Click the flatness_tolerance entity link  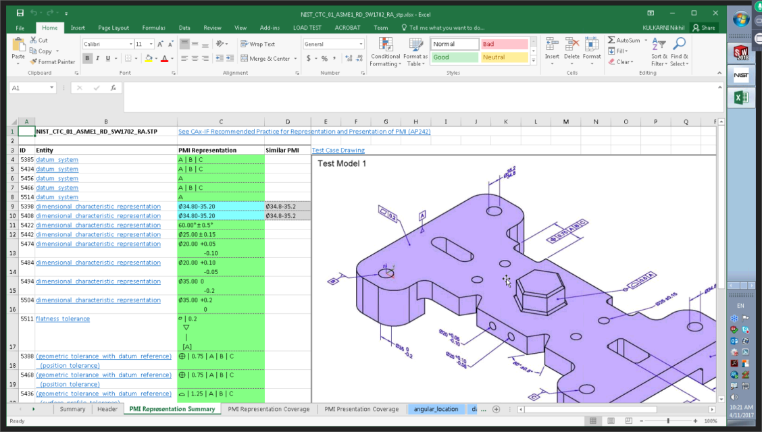63,319
